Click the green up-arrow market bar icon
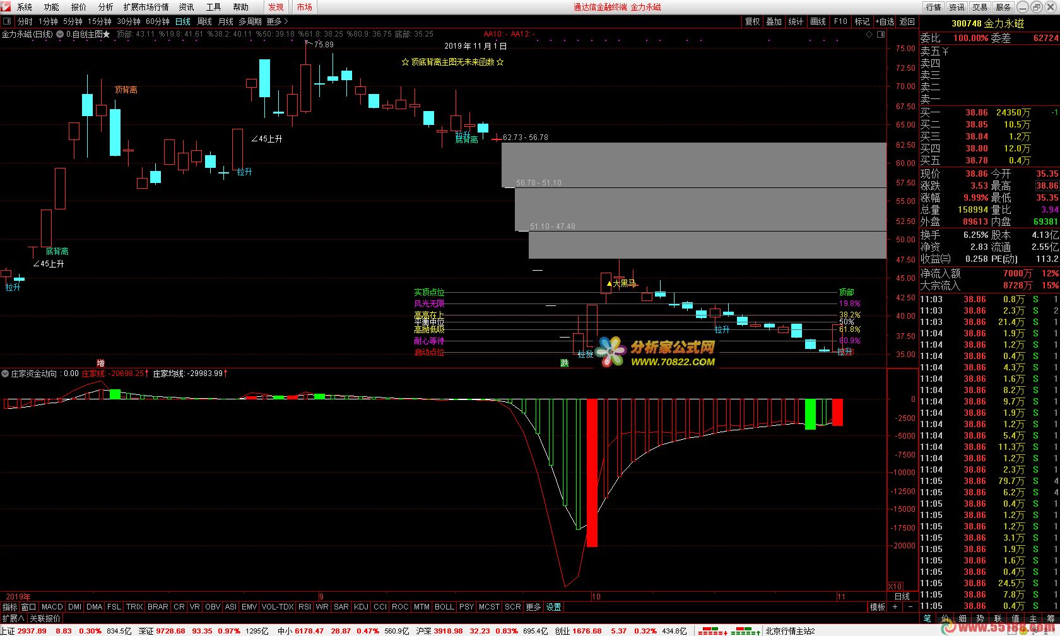The image size is (1060, 636). click(x=746, y=630)
